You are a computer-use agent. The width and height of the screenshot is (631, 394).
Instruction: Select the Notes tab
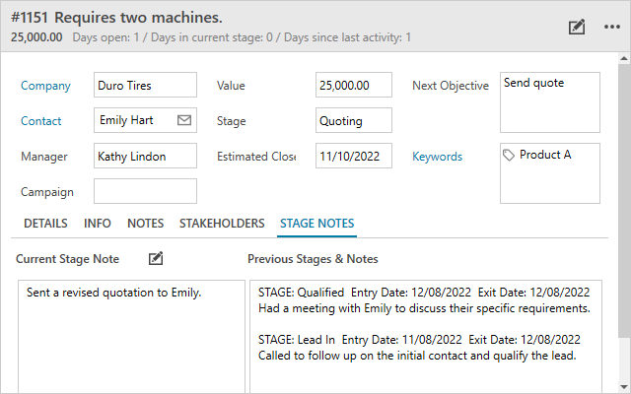click(145, 224)
